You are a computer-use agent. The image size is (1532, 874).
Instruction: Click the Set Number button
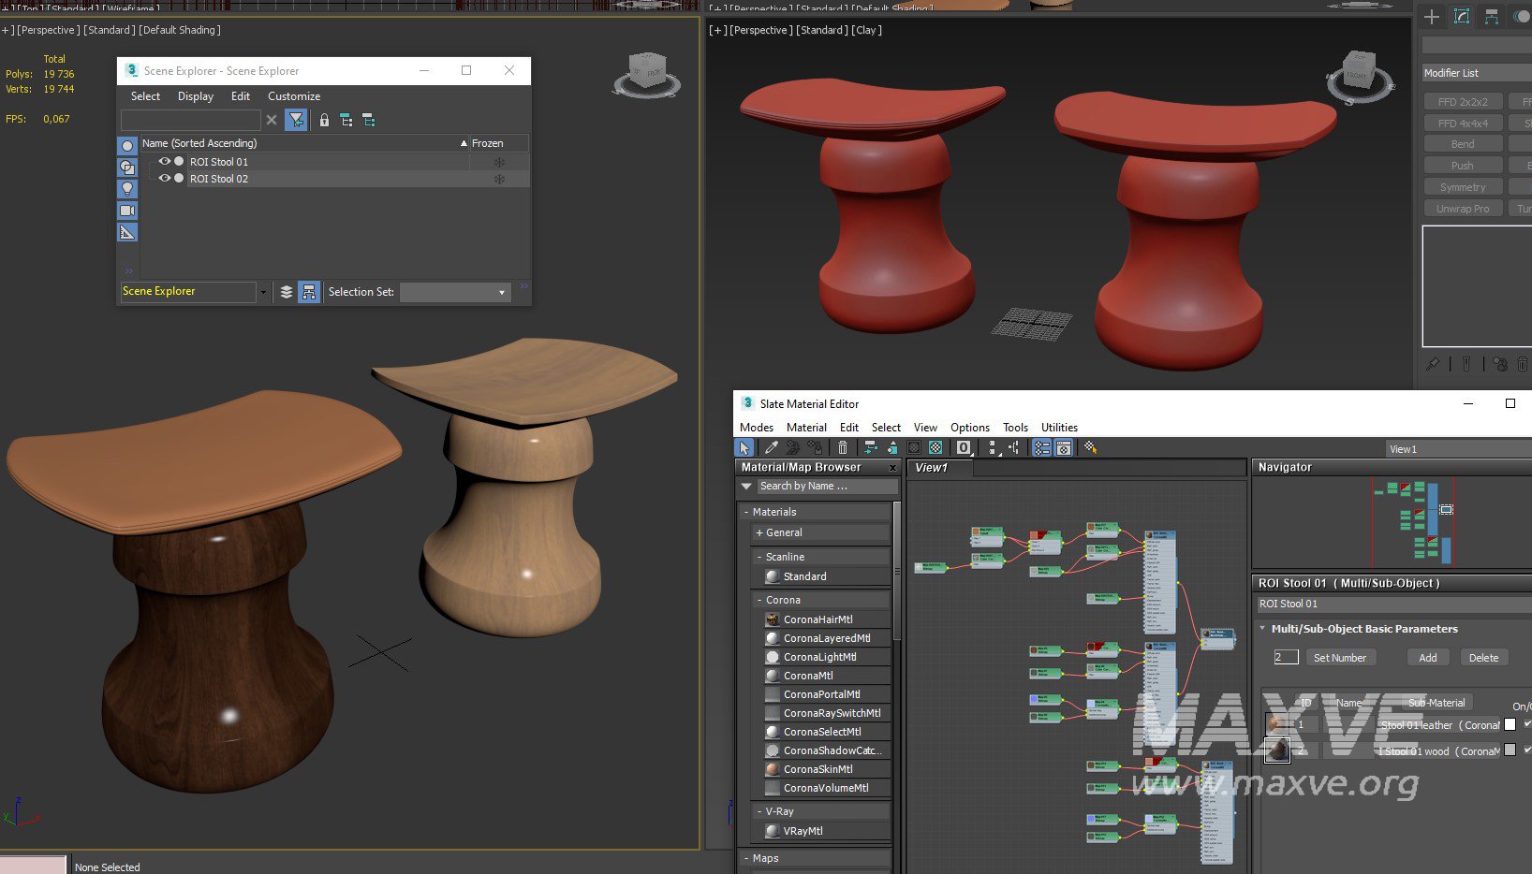tap(1339, 658)
